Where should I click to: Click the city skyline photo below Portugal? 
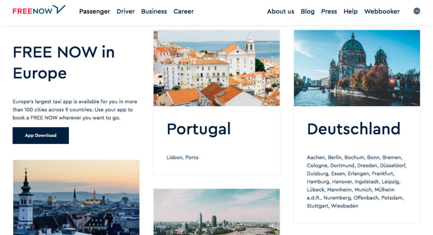coord(216,212)
